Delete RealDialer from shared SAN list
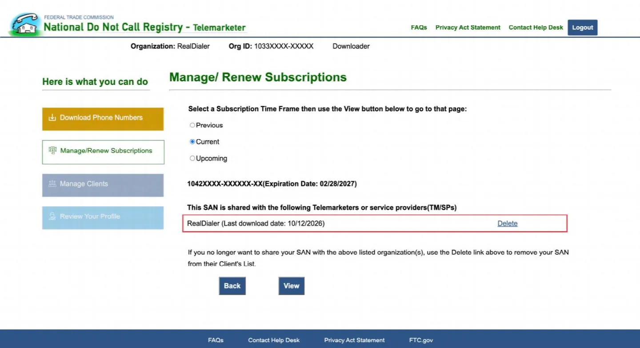 [x=508, y=224]
